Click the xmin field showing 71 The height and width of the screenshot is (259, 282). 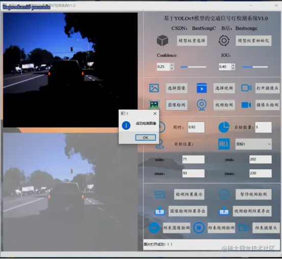(193, 160)
